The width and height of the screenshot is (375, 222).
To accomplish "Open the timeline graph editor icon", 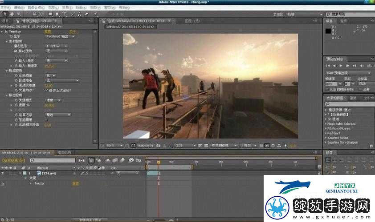I will (139, 160).
